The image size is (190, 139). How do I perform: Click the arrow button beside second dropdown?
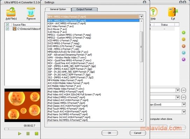184,97
